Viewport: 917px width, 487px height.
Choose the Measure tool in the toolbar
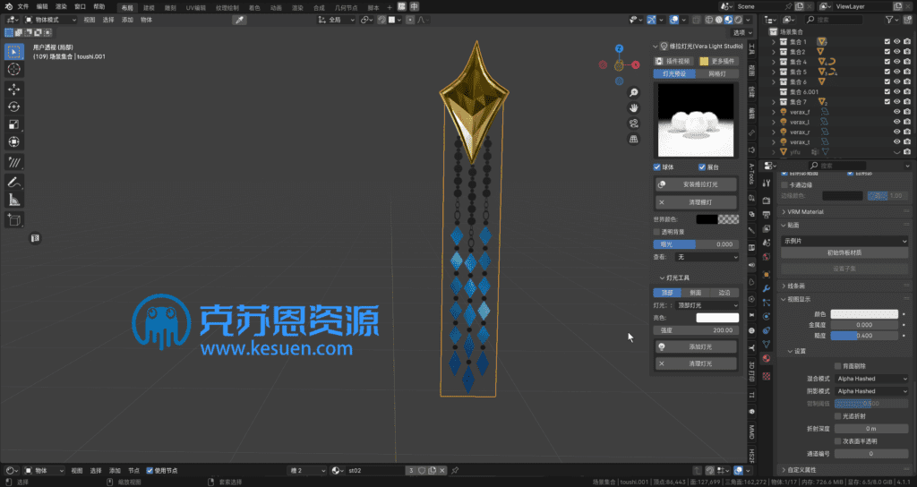point(14,200)
